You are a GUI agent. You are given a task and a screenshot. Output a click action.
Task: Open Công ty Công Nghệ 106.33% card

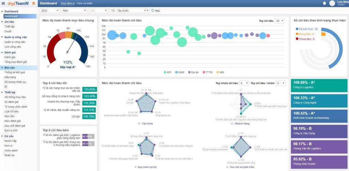coord(319,101)
